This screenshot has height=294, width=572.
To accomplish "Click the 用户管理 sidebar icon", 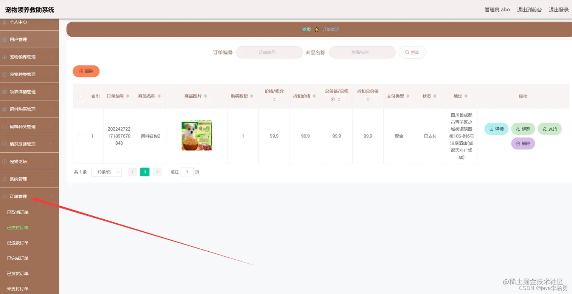I will [x=5, y=40].
